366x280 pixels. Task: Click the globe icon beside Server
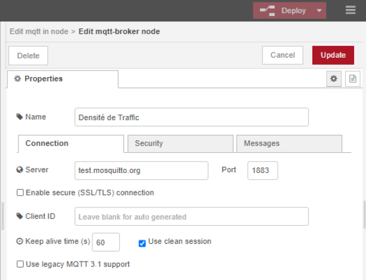click(x=20, y=169)
